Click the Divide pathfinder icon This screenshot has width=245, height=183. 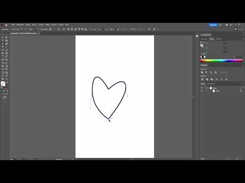202,79
